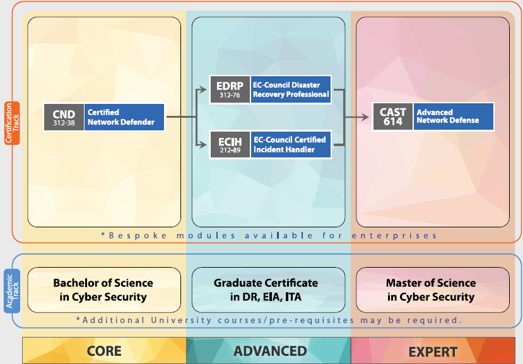Click the CAST 614 code badge
This screenshot has width=523, height=364.
(x=392, y=117)
